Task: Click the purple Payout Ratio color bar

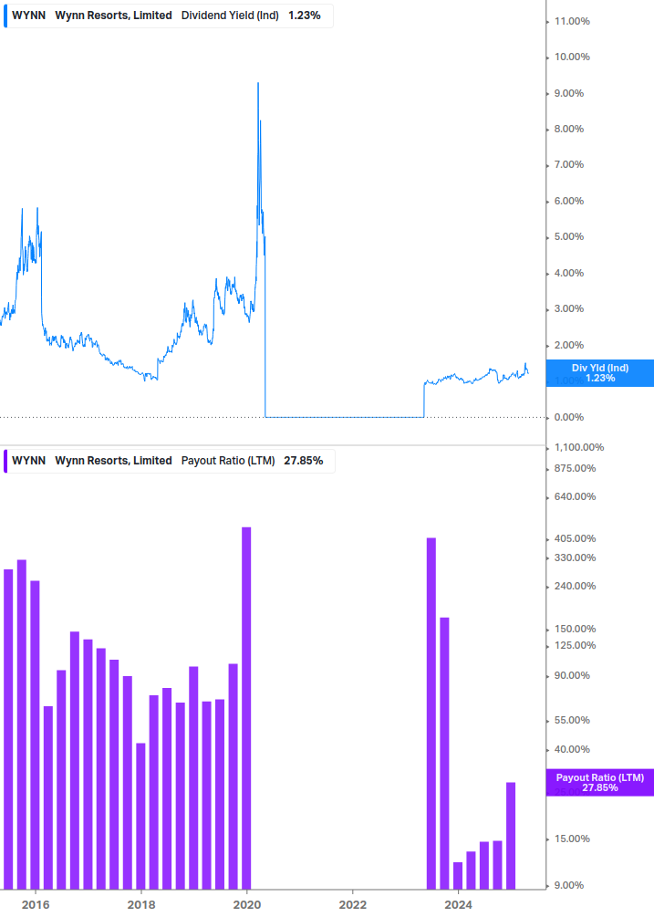Action: (5, 461)
